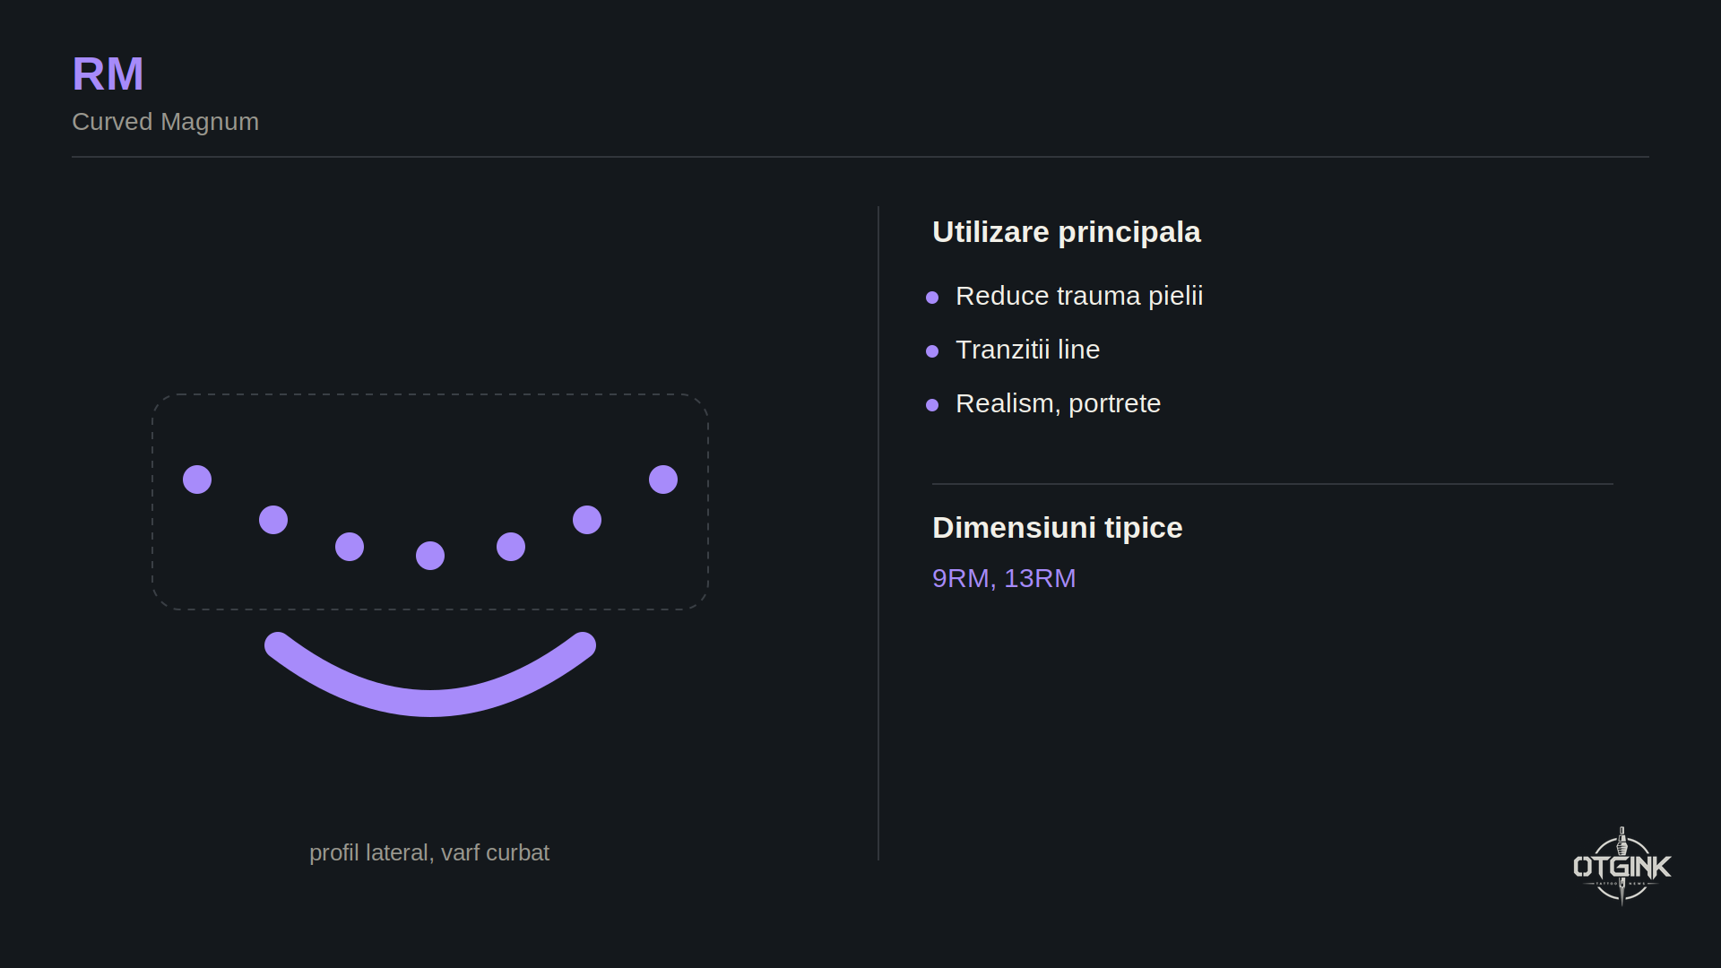Click the Reduce trauma pielii text
The image size is (1721, 968).
coord(1079,296)
